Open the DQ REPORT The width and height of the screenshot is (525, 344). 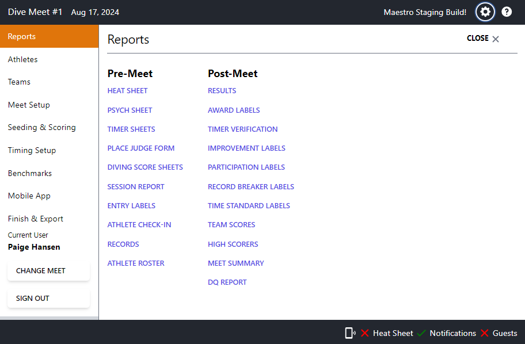click(x=227, y=282)
